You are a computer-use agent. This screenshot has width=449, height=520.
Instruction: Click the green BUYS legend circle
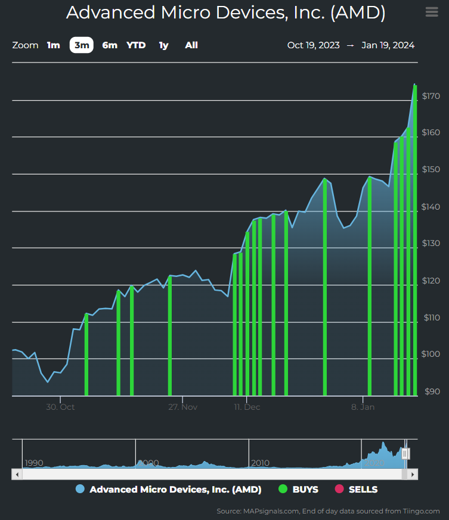pyautogui.click(x=283, y=490)
